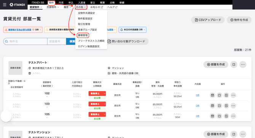
Task: Open more options for テストマンション
Action: click(243, 134)
